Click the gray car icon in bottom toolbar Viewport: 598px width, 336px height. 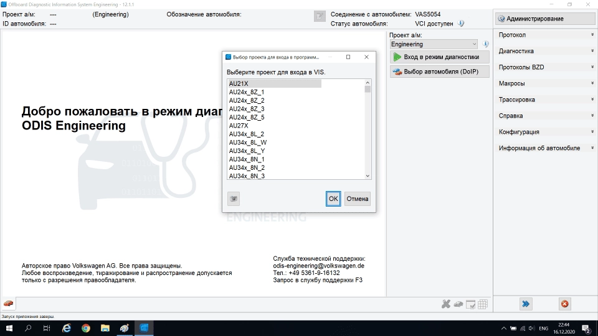coord(458,304)
